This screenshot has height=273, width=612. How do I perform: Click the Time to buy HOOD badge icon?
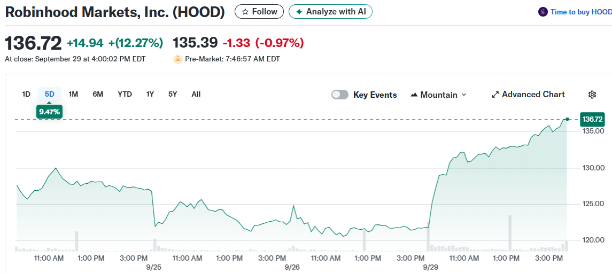click(x=543, y=12)
